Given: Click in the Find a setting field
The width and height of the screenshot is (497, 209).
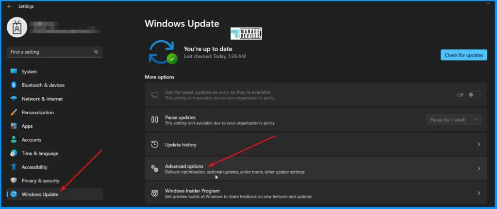Looking at the screenshot, I should 54,52.
